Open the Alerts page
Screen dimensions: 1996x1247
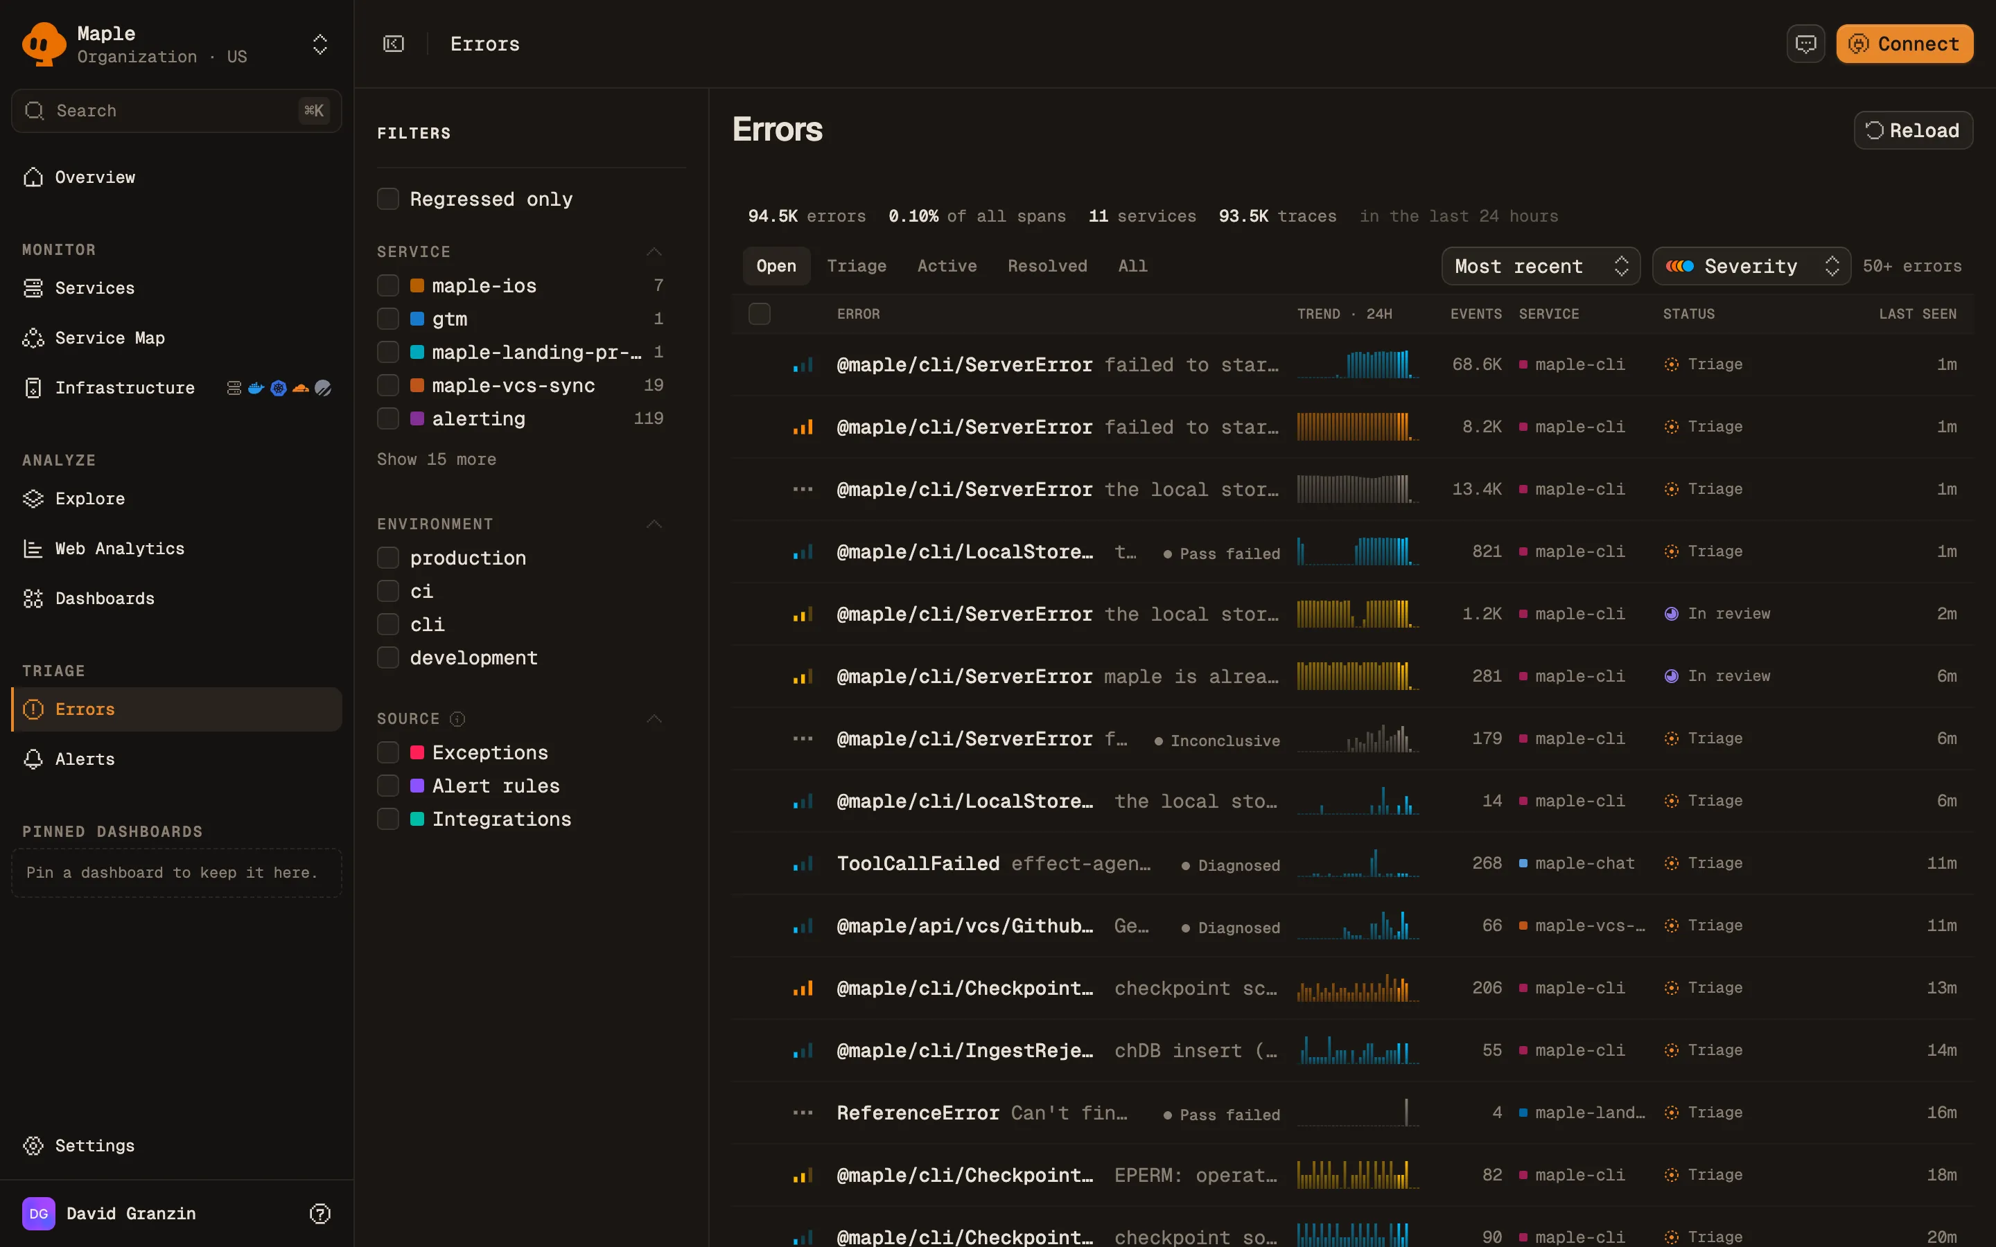177,759
